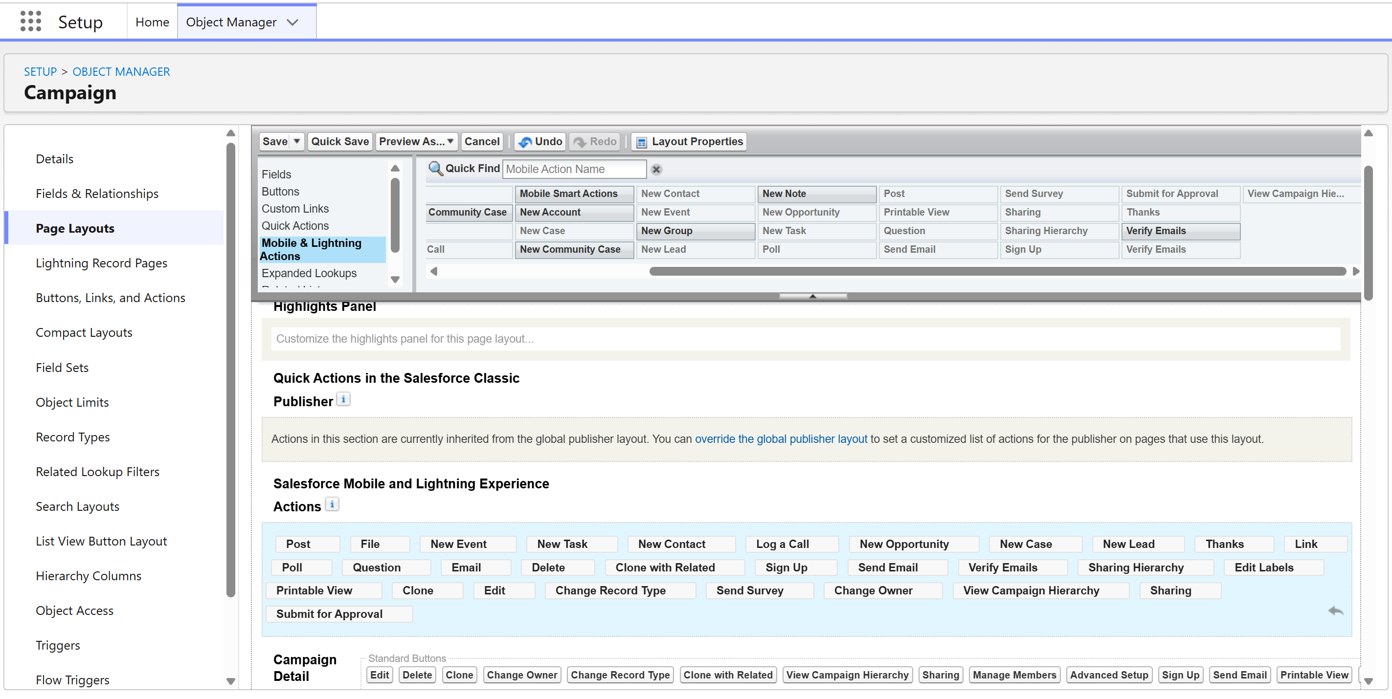1392x699 pixels.
Task: Open the App Launcher grid icon
Action: click(x=31, y=22)
